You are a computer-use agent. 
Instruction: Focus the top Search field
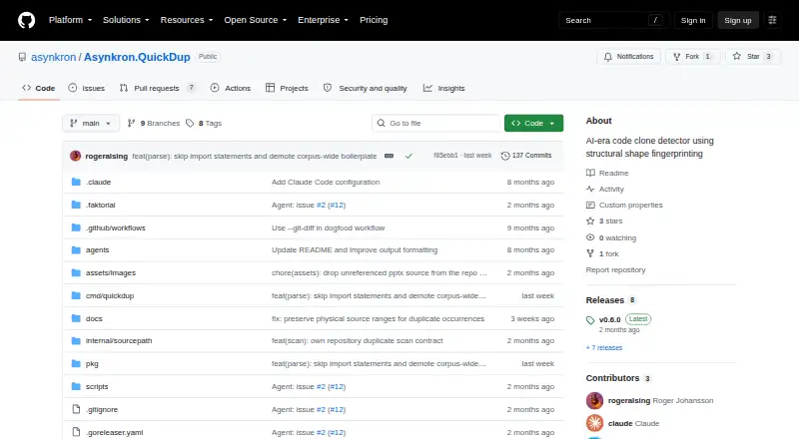(613, 20)
